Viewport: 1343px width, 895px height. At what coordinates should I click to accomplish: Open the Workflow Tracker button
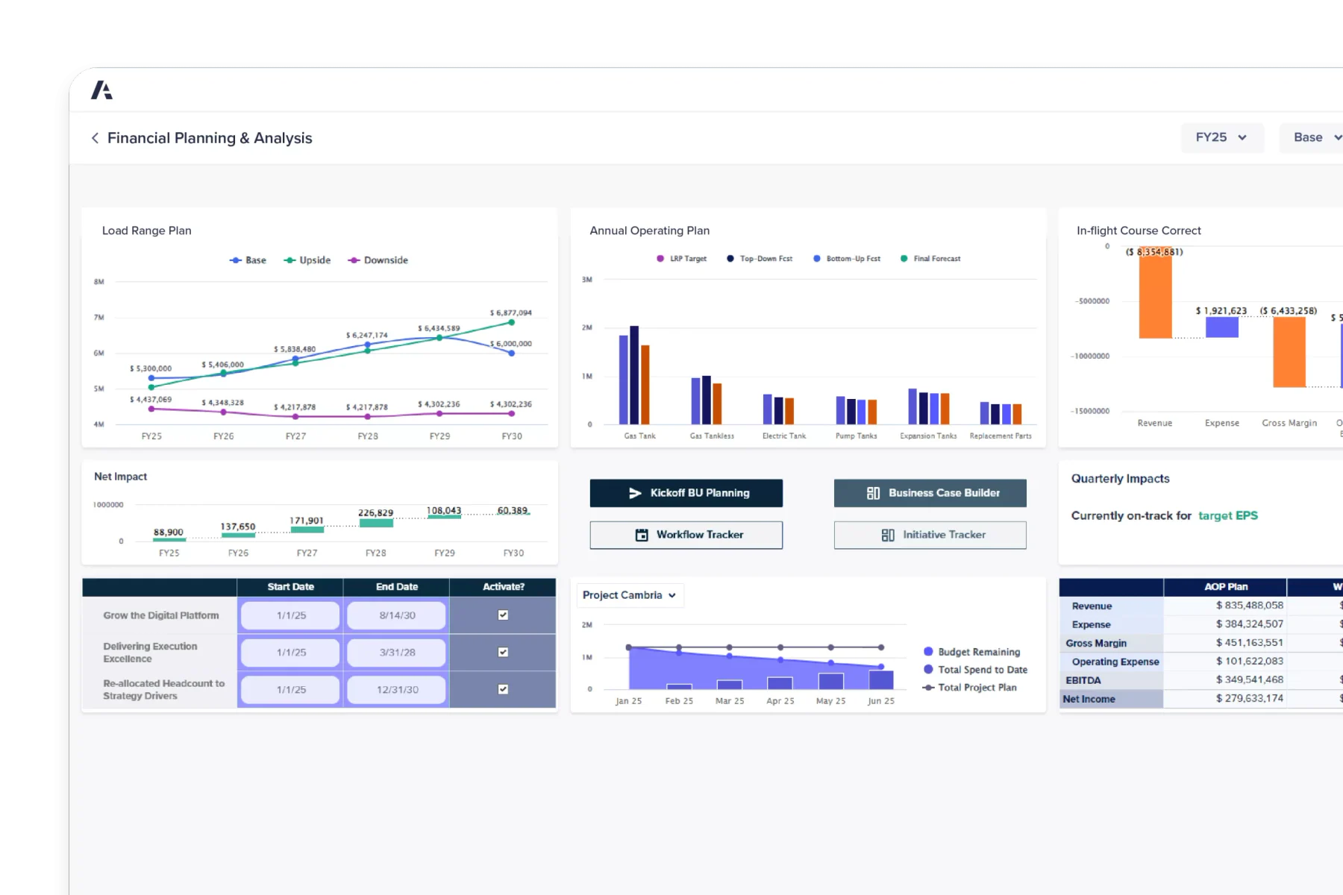pyautogui.click(x=686, y=535)
